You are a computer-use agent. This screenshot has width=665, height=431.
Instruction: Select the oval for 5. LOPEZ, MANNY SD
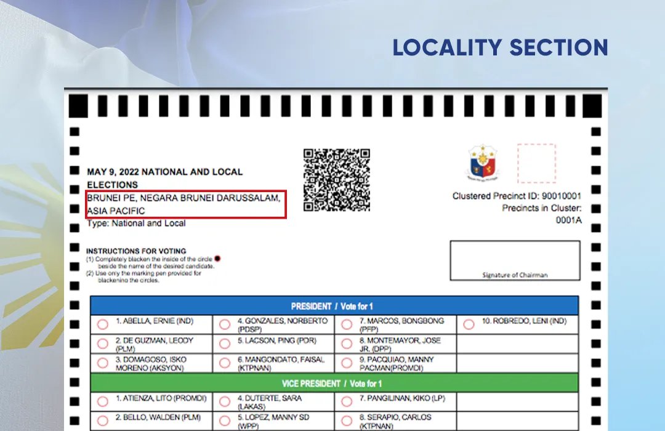coord(225,421)
